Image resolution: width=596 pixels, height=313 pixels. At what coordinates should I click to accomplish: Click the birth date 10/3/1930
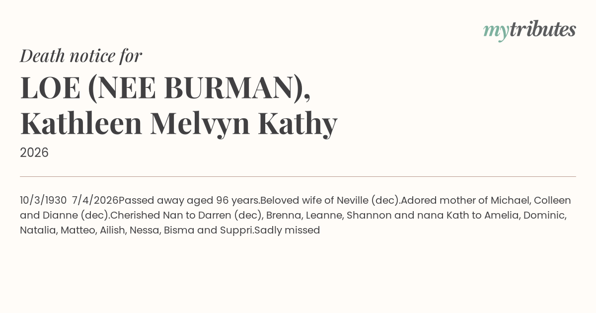(x=43, y=200)
